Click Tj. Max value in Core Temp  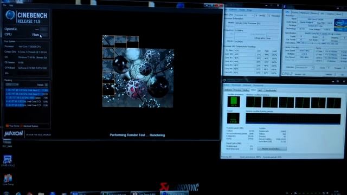tap(245, 50)
